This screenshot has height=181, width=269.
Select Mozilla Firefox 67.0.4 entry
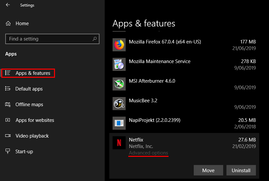coord(184,45)
